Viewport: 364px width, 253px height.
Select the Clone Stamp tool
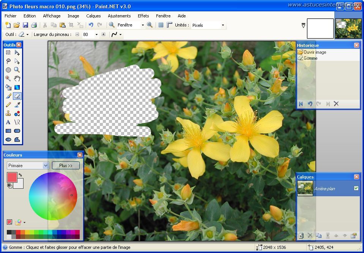[x=8, y=113]
